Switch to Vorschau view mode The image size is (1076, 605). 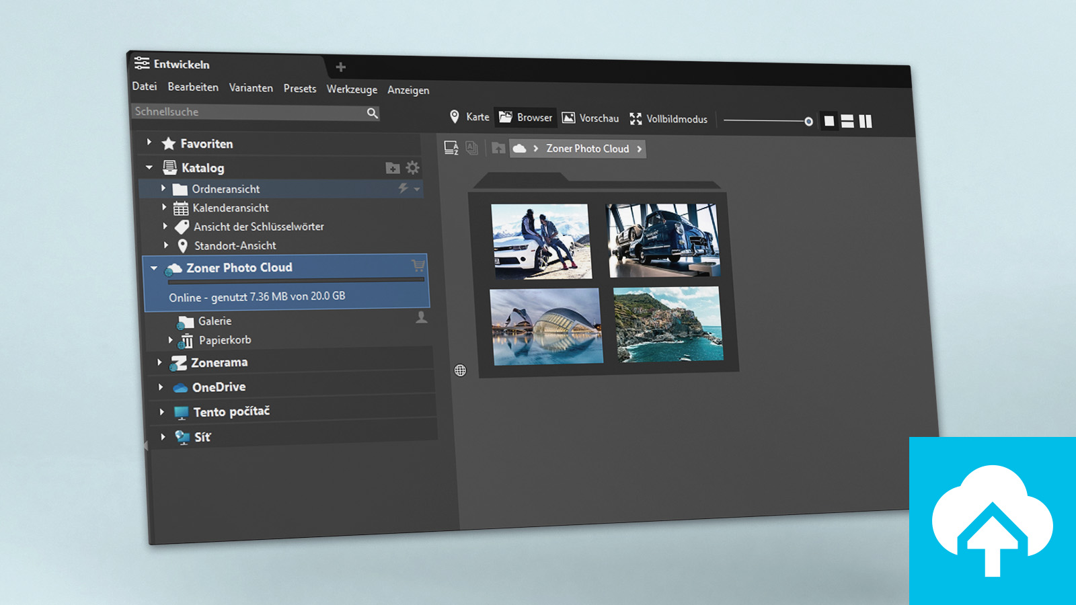tap(590, 118)
